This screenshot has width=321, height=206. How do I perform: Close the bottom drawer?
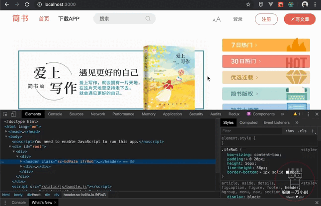pyautogui.click(x=317, y=203)
